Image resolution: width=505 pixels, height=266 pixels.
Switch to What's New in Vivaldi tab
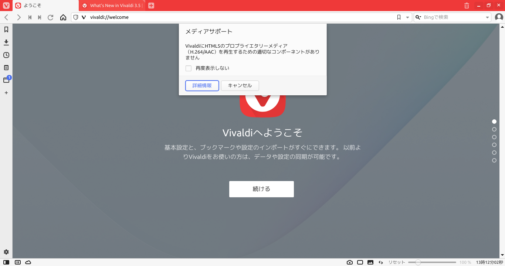point(112,6)
